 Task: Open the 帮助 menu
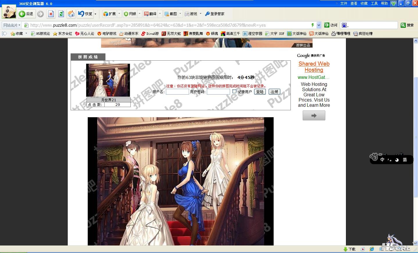click(x=384, y=3)
